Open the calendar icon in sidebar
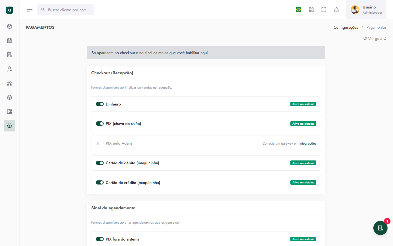The height and width of the screenshot is (246, 393). [10, 40]
